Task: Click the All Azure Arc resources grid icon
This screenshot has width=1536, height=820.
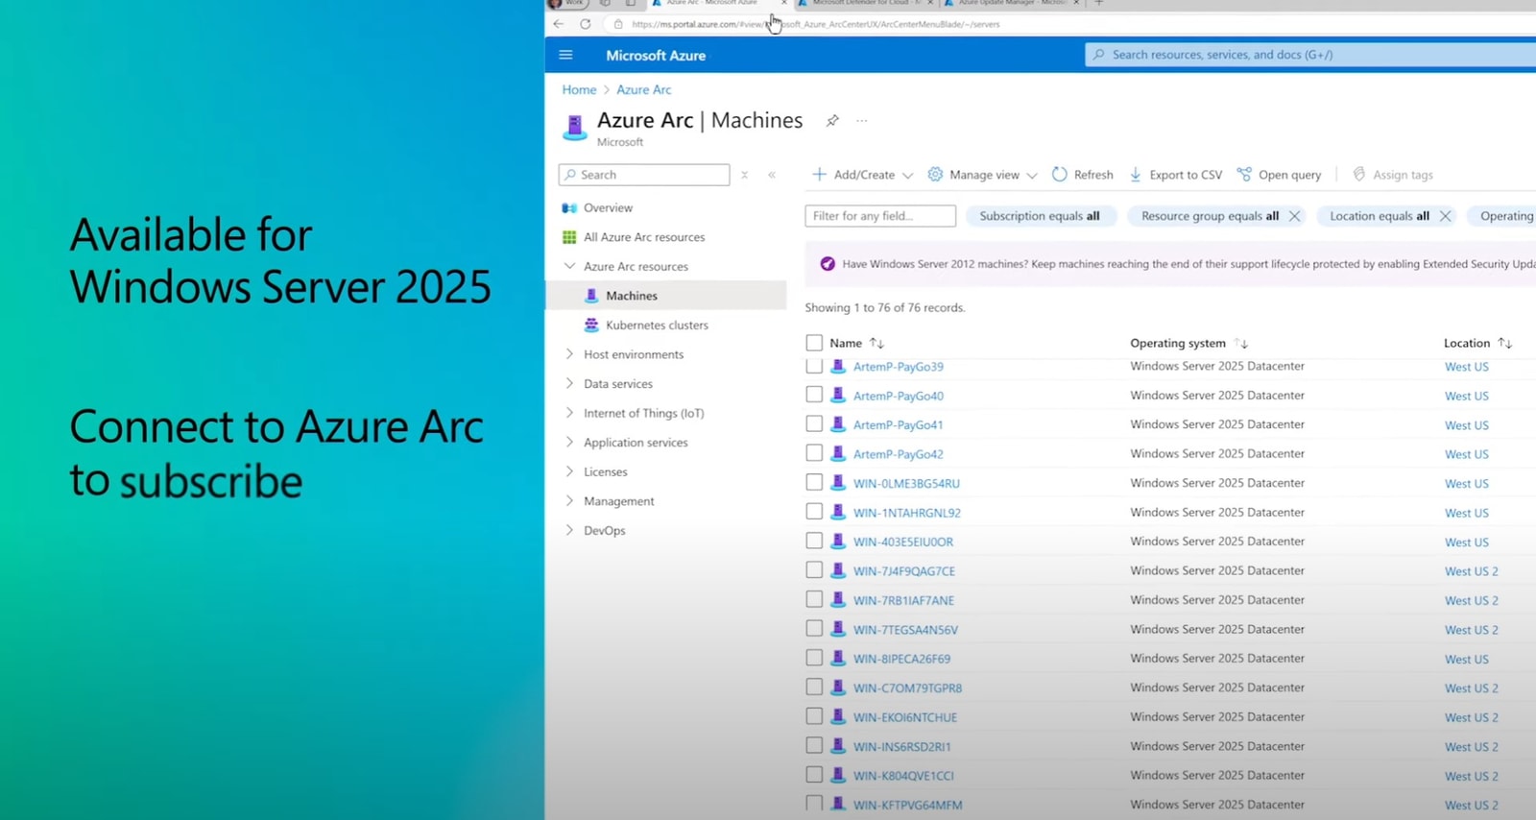Action: tap(569, 237)
